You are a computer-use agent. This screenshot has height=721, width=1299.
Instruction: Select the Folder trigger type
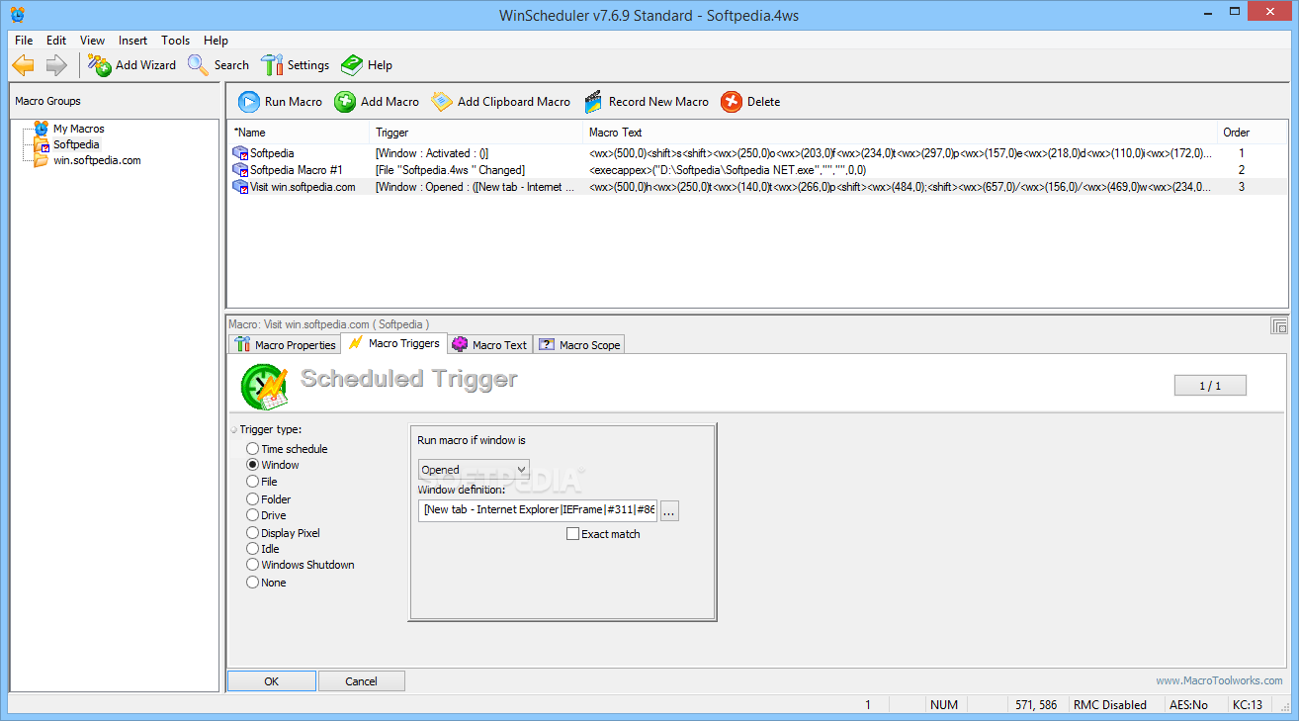253,499
